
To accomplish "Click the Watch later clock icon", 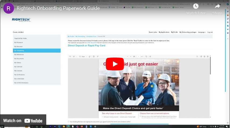I will click(x=196, y=6).
